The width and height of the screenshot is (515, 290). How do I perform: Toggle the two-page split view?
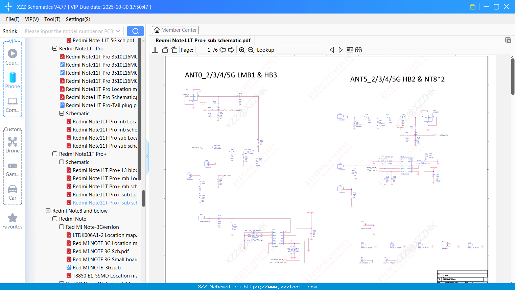pos(155,50)
